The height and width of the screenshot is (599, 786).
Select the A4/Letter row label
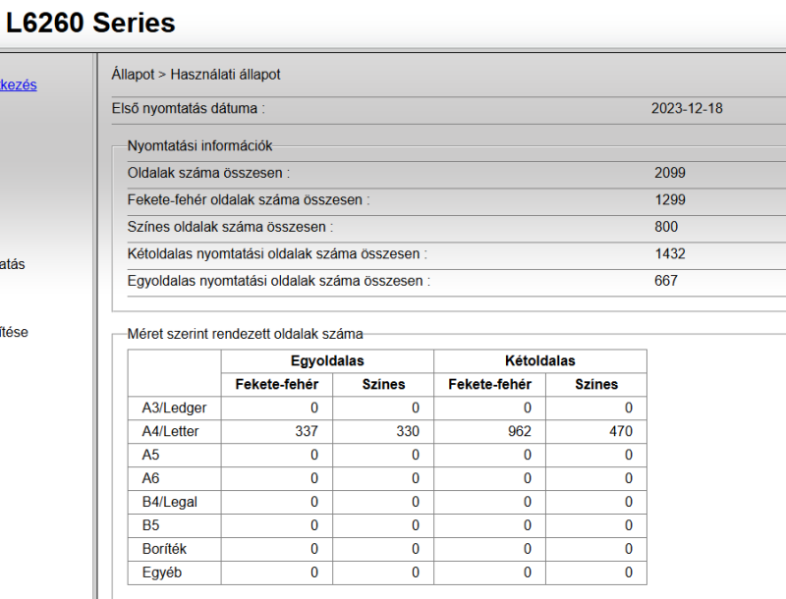(x=163, y=431)
